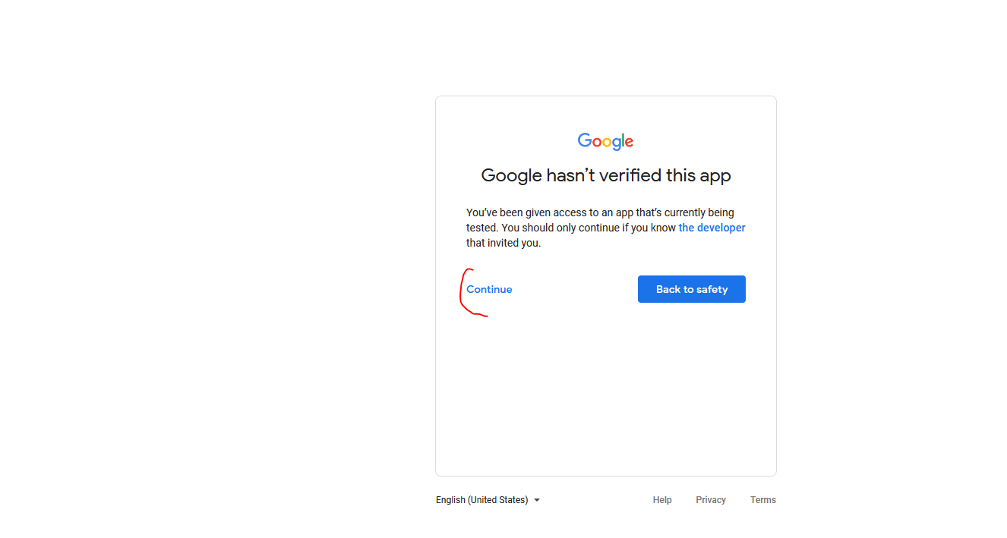Open the Privacy footer link

[x=711, y=500]
